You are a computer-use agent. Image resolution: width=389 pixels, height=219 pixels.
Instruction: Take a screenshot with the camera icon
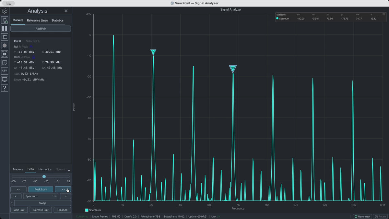tap(5, 54)
